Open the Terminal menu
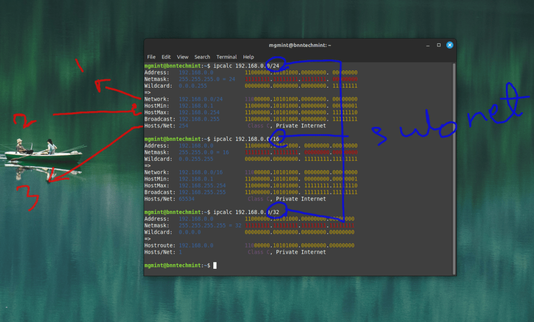 point(226,57)
